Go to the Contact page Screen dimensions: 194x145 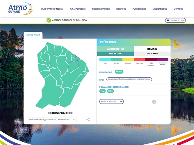178,9
